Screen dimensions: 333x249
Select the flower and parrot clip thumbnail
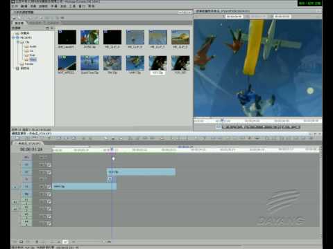pyautogui.click(x=89, y=37)
